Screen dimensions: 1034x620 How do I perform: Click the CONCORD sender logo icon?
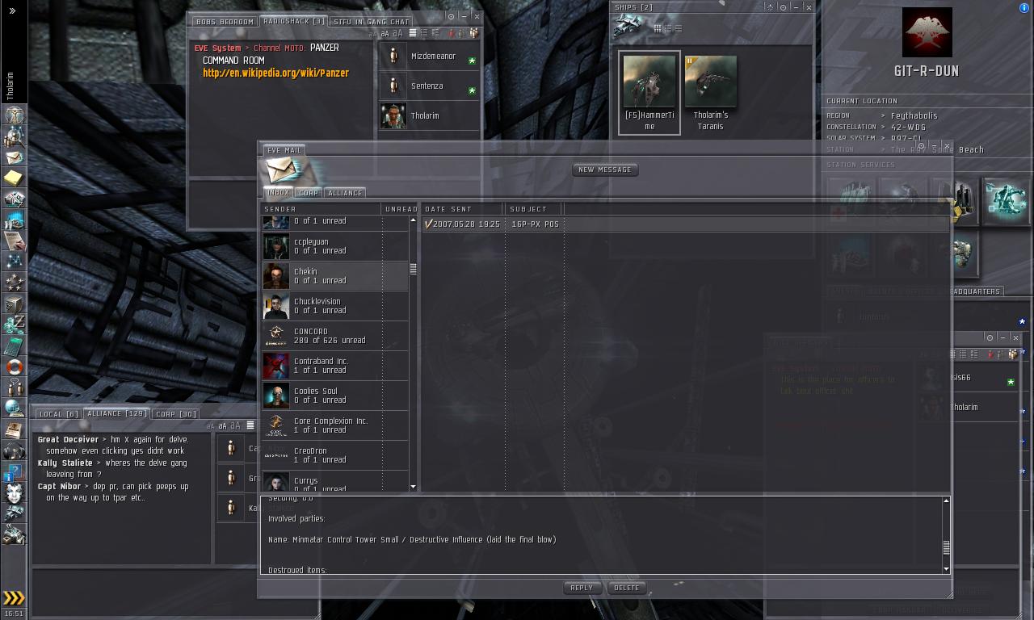[x=276, y=336]
